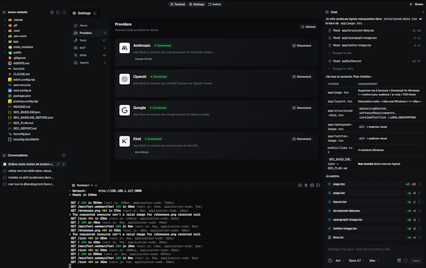Click the circular refresh icon beside Send

(x=406, y=261)
